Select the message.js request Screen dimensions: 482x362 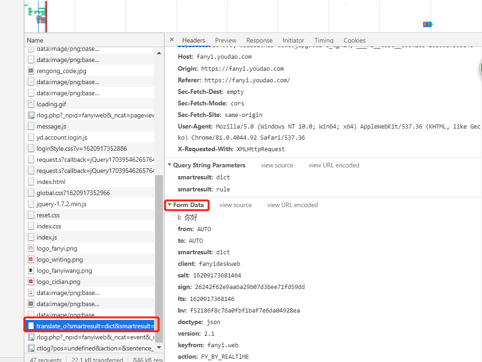pyautogui.click(x=89, y=126)
